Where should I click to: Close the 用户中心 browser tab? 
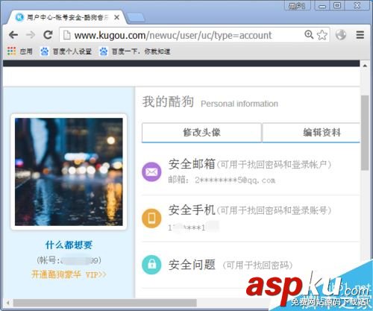click(116, 18)
